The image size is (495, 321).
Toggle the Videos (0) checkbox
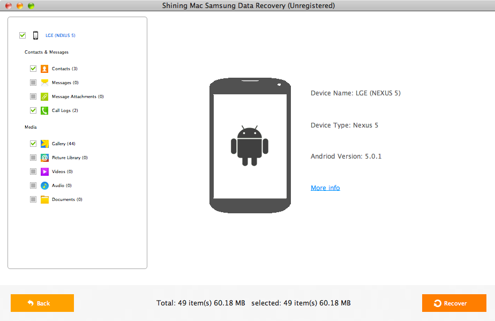33,171
